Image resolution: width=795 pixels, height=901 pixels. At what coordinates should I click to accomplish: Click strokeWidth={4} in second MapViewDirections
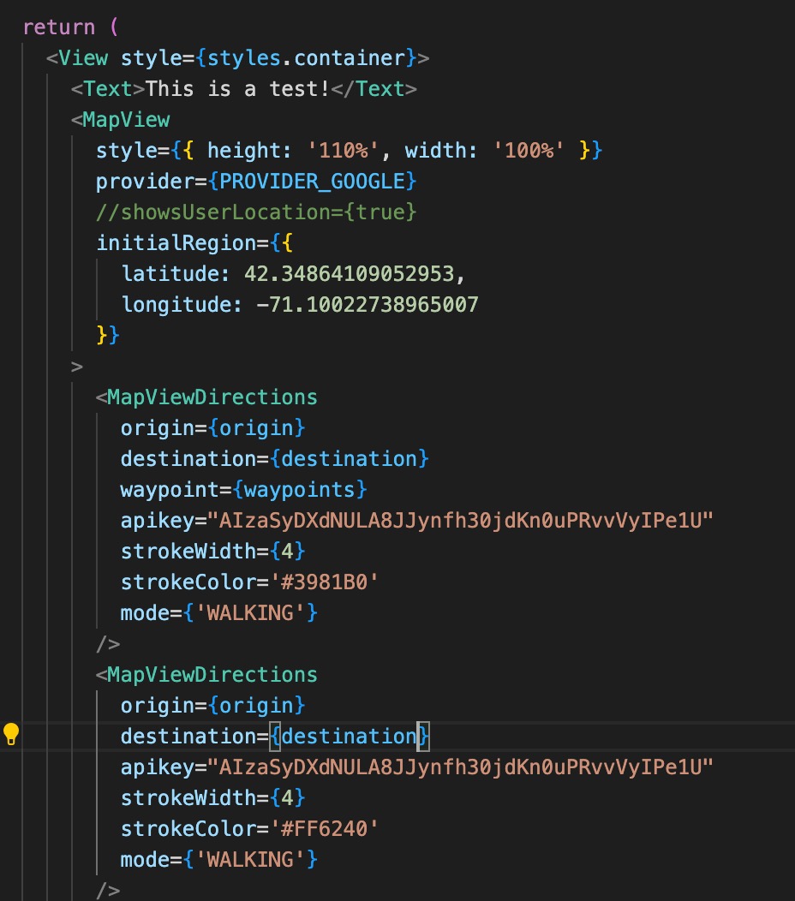(x=212, y=798)
